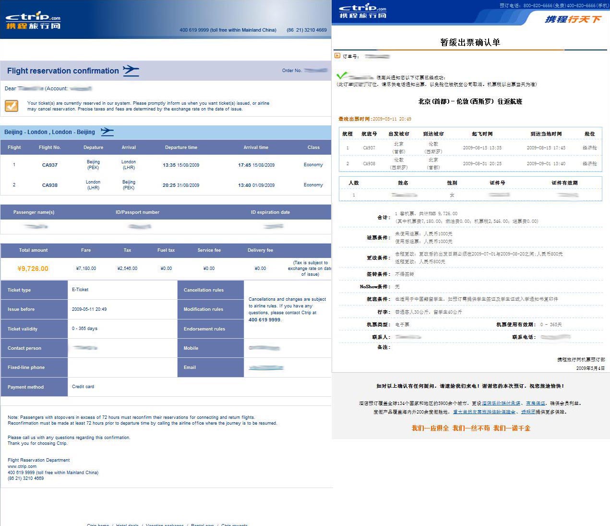Click the orange 最晚出票时间 deadline line

(x=375, y=119)
